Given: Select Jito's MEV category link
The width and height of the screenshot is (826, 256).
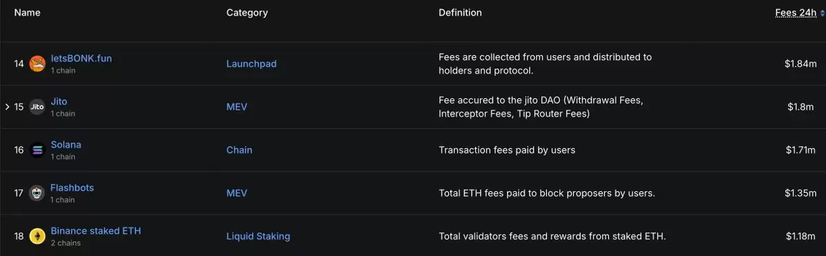Looking at the screenshot, I should coord(236,107).
